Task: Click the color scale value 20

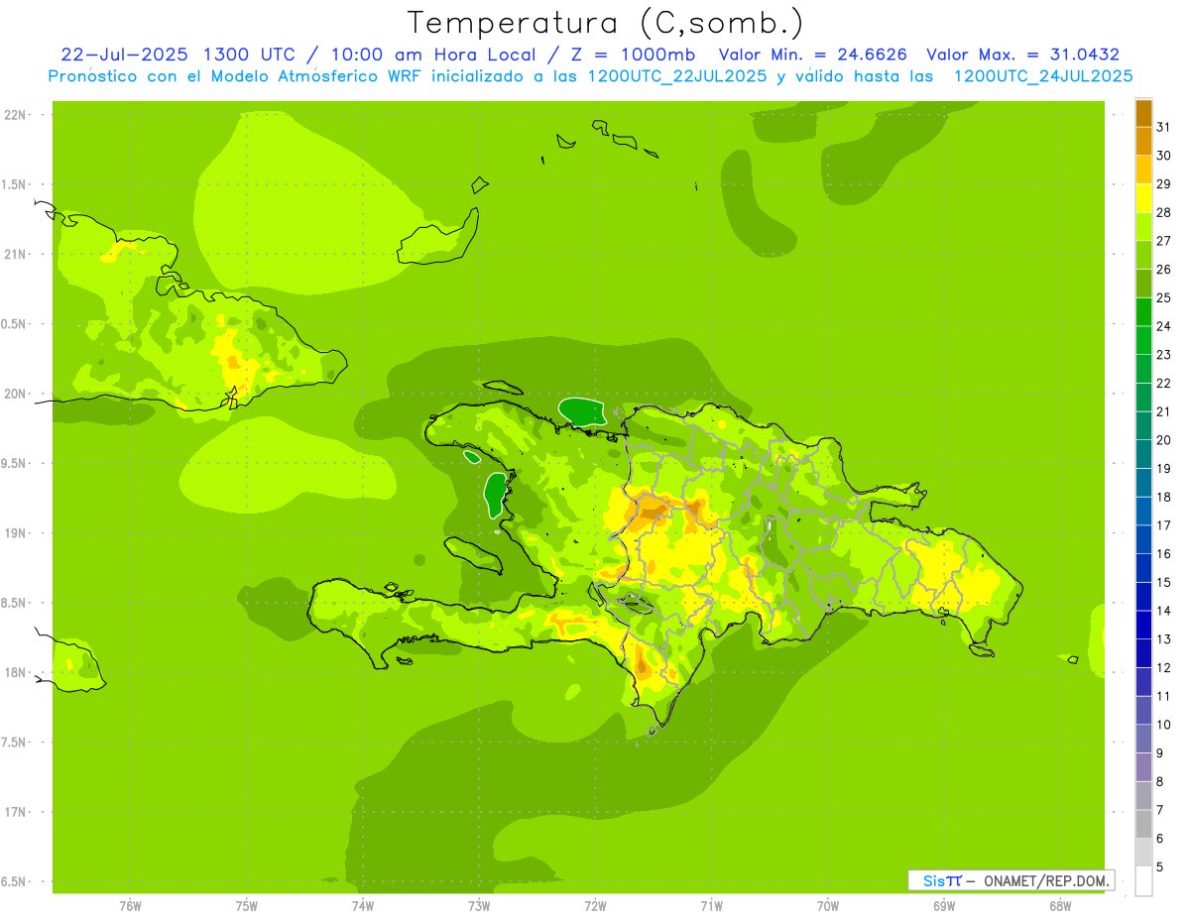Action: [x=1164, y=440]
